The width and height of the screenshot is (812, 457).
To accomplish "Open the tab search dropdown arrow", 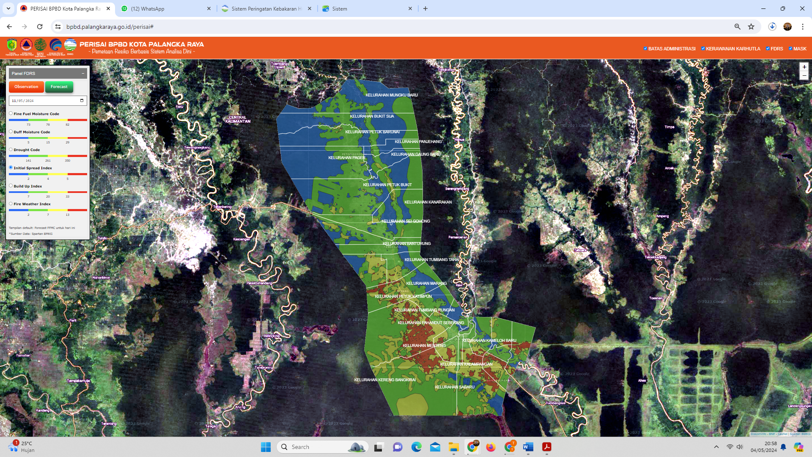I will [8, 8].
